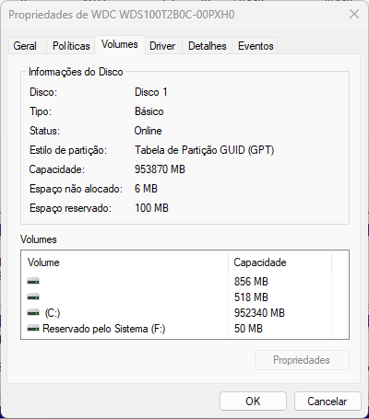Select the (C:) volume row
The height and width of the screenshot is (419, 369).
184,313
